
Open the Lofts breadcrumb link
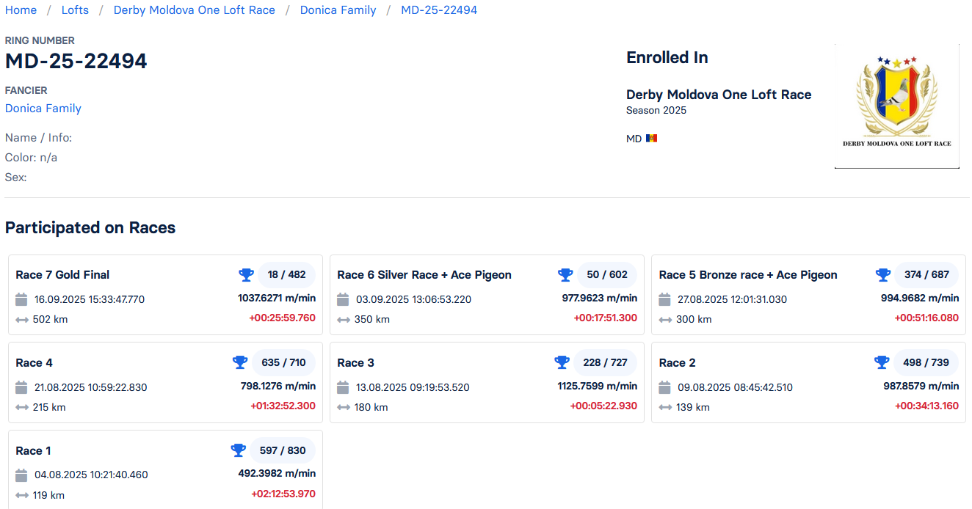(75, 10)
